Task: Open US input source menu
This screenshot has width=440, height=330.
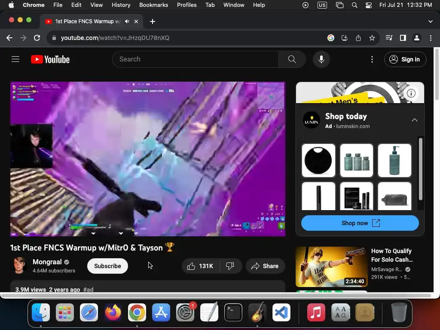Action: 322,5
